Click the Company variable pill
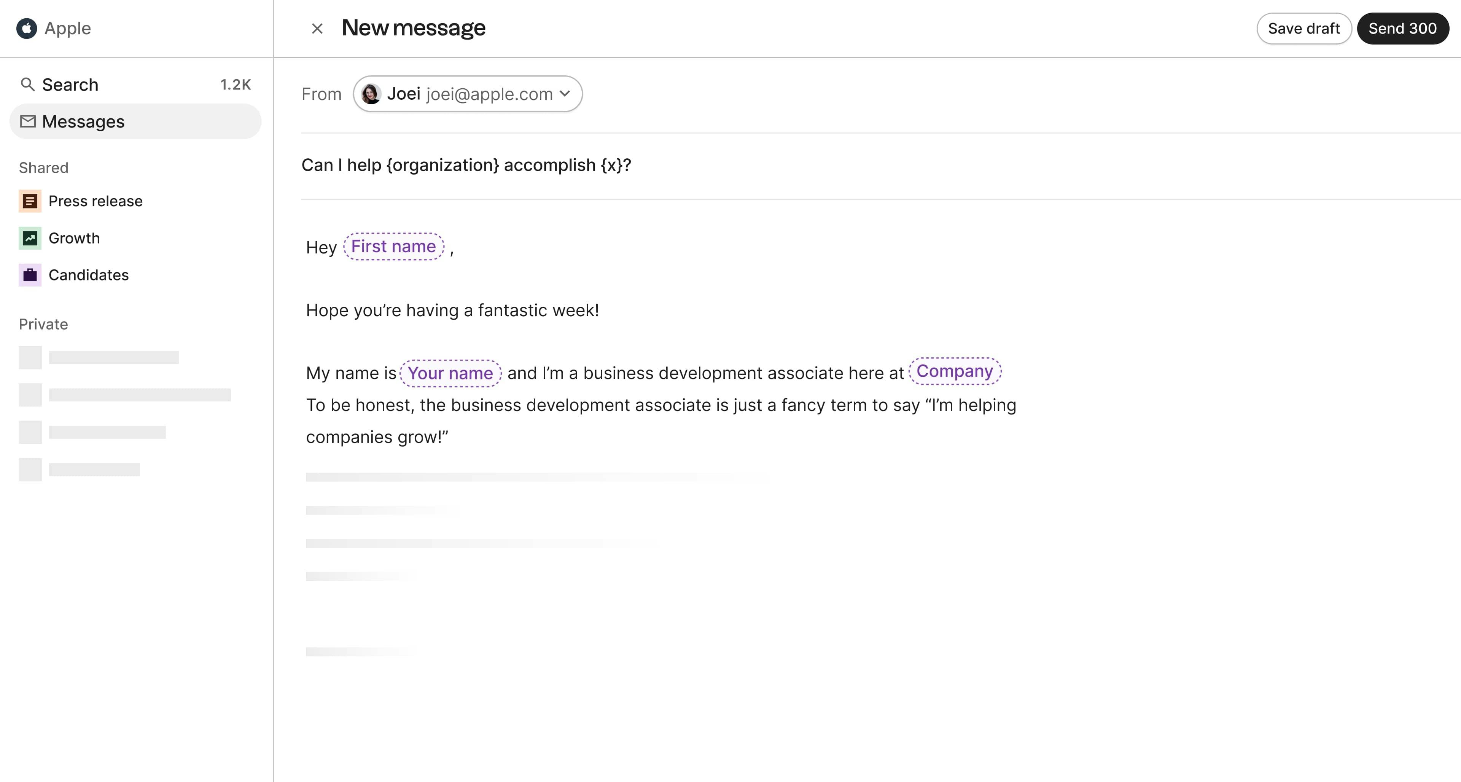This screenshot has height=782, width=1461. point(955,371)
